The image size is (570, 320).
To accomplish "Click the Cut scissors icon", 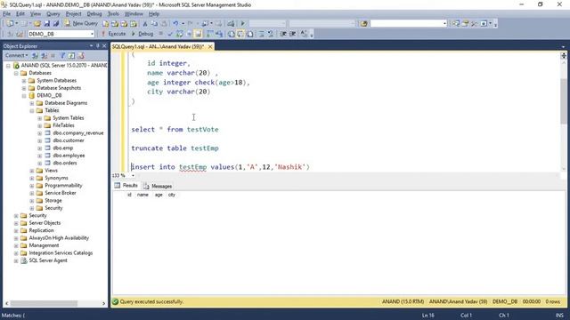I will pyautogui.click(x=144, y=24).
